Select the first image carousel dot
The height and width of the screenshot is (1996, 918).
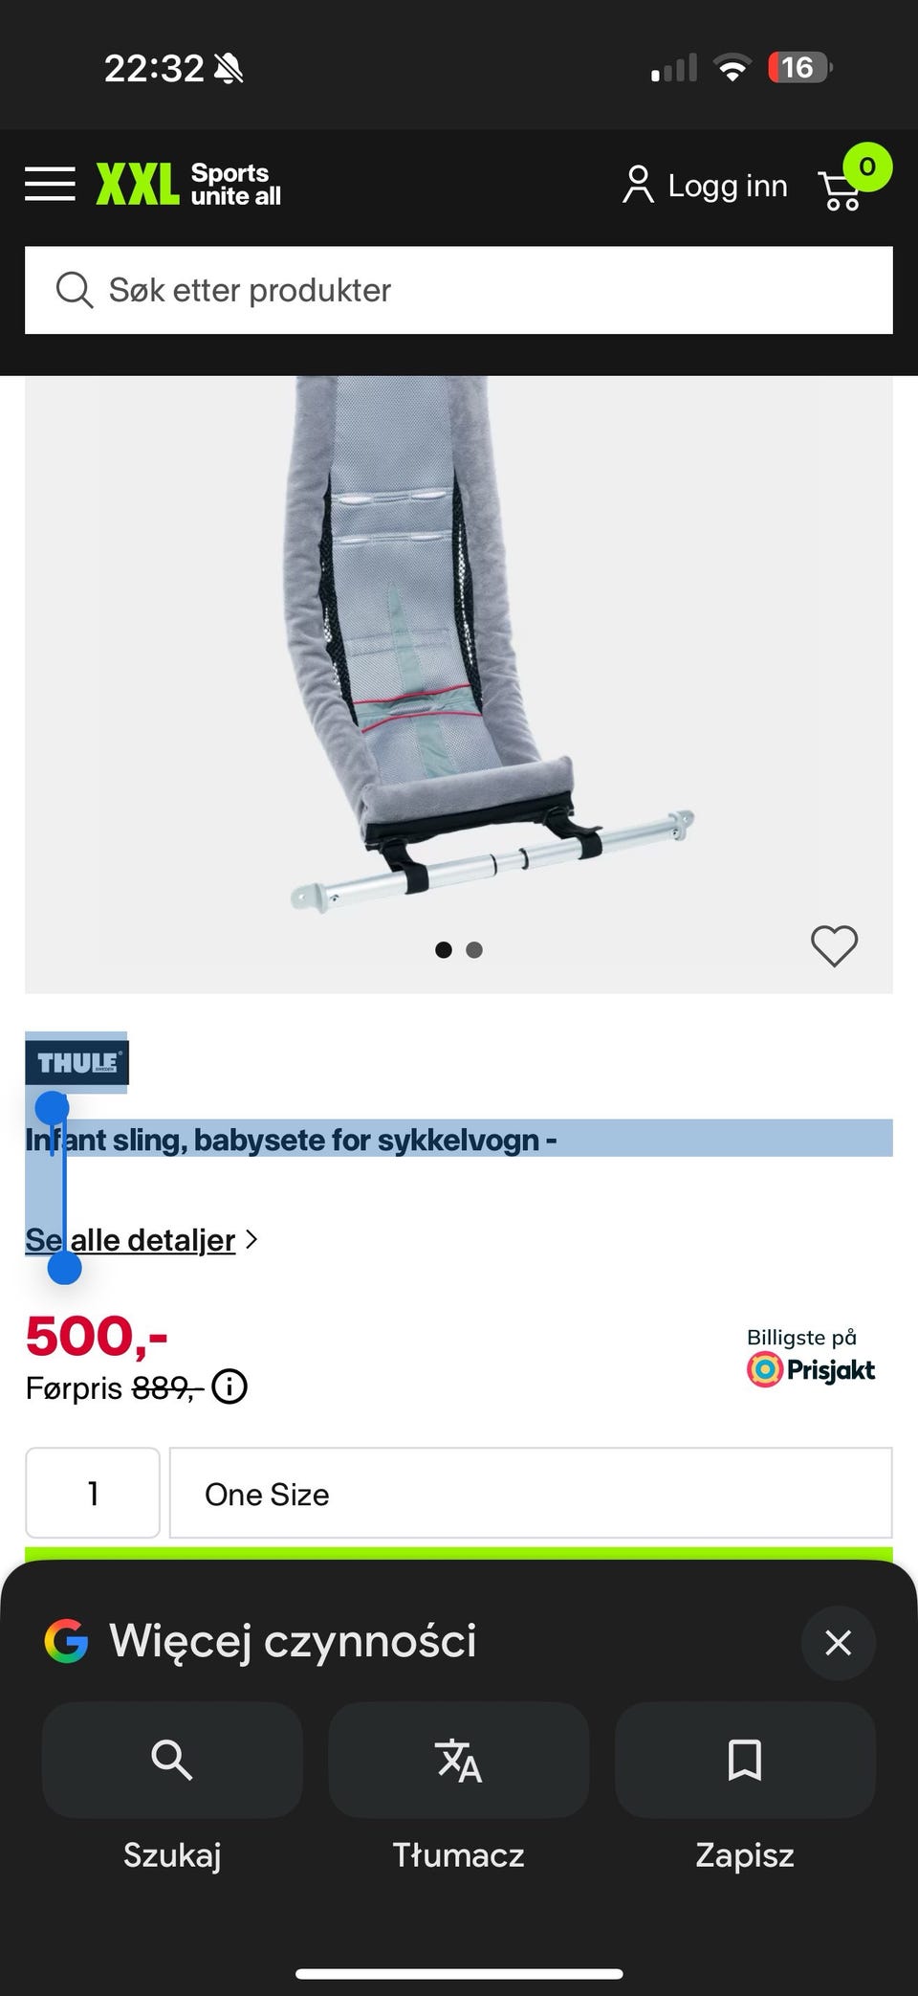click(444, 950)
